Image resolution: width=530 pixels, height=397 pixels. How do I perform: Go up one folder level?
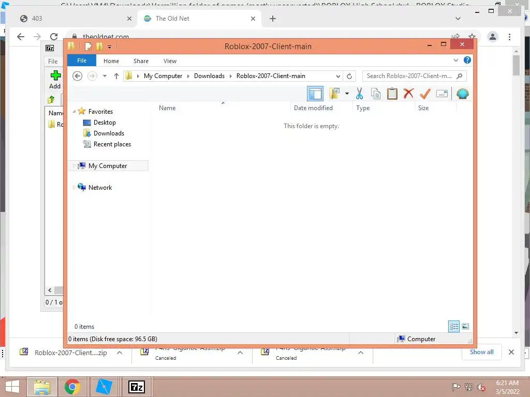click(116, 76)
